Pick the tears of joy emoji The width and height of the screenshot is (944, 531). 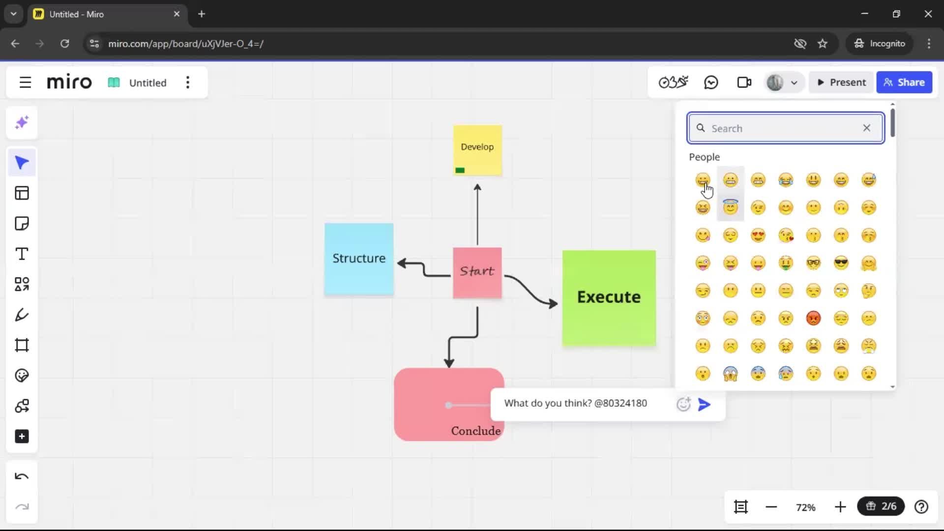click(786, 180)
